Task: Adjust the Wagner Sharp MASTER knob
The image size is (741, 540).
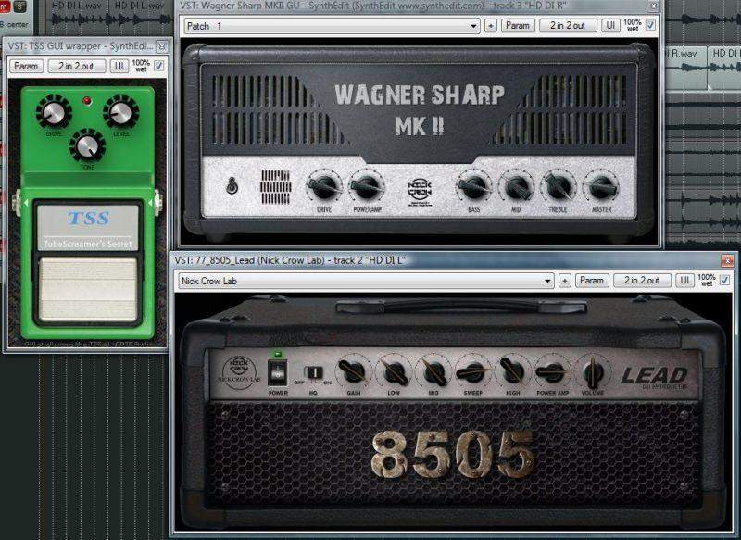Action: tap(601, 186)
